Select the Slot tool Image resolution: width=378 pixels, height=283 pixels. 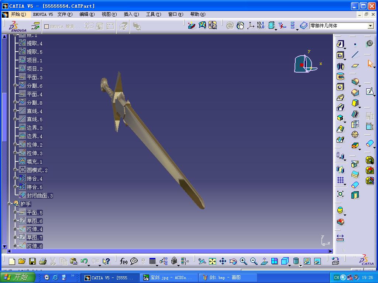click(340, 107)
